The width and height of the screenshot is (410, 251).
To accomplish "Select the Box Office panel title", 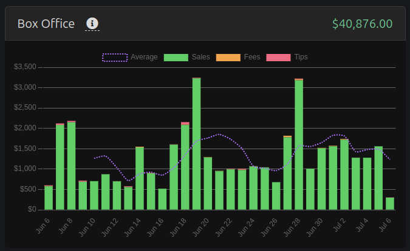I will pyautogui.click(x=46, y=24).
